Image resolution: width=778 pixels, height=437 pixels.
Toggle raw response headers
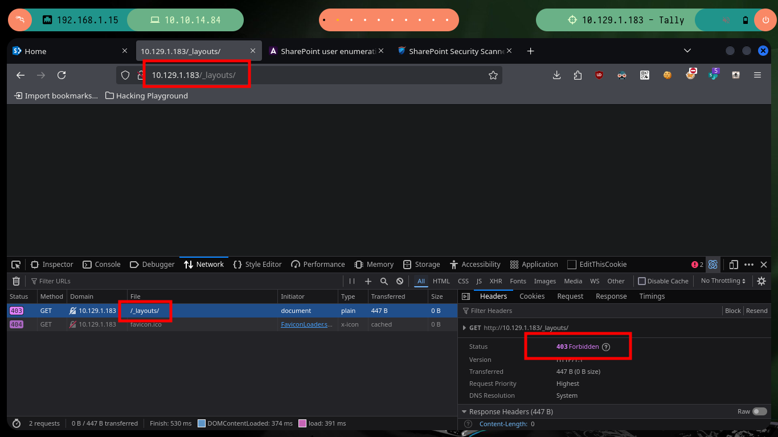click(x=760, y=411)
